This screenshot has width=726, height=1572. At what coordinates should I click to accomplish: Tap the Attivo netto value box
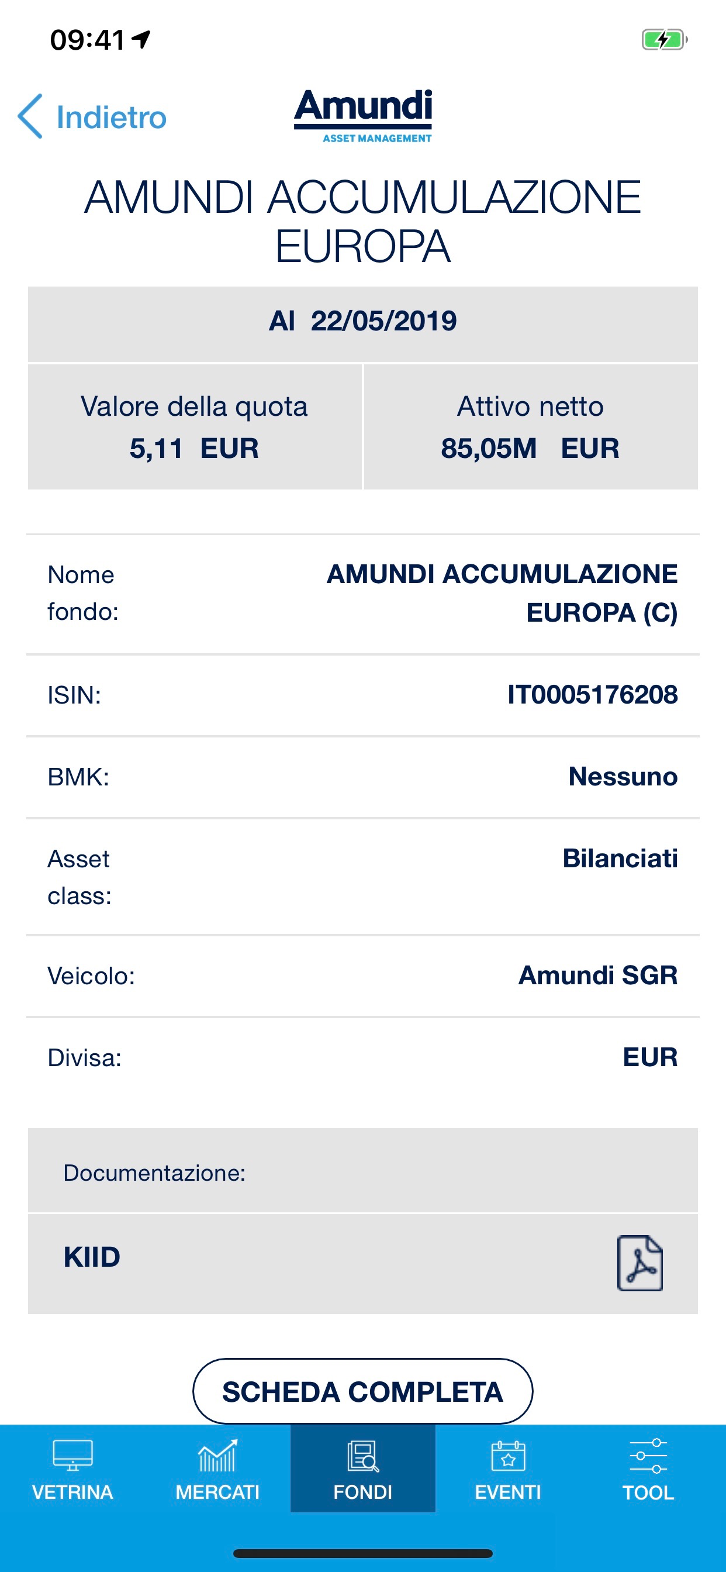tap(530, 427)
